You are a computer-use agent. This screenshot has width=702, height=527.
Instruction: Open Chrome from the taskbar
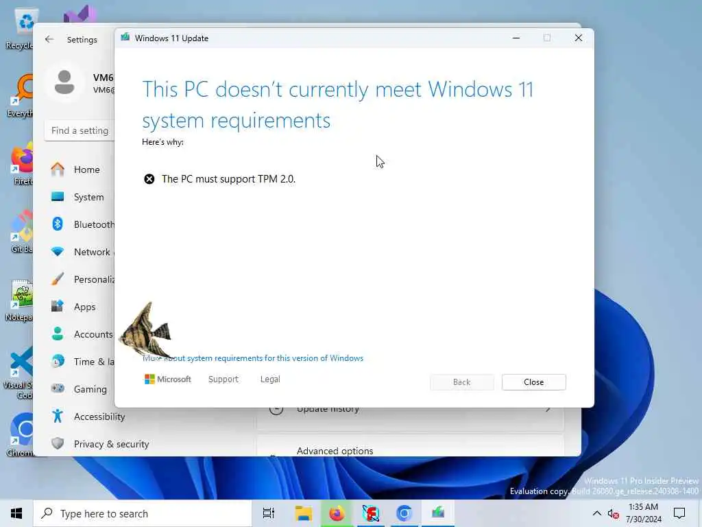[404, 513]
